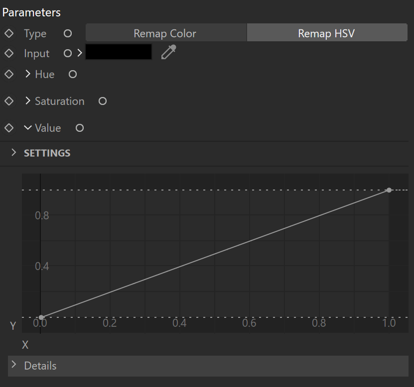Screen dimensions: 414x387
Task: Expand the Saturation curve section
Action: (28, 100)
